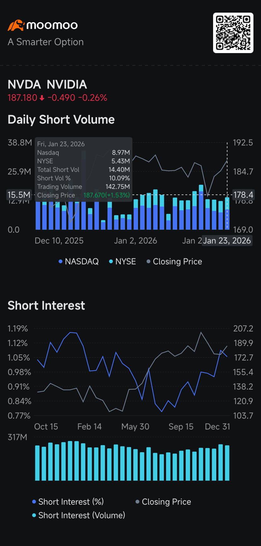Click the red down arrow price indicator
The height and width of the screenshot is (546, 261).
pyautogui.click(x=42, y=98)
